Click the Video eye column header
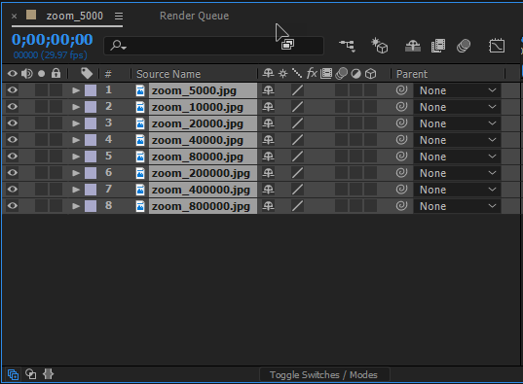This screenshot has height=384, width=523. coord(13,74)
